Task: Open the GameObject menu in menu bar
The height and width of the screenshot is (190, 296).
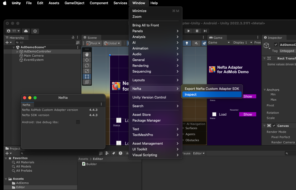Action: 74,3
